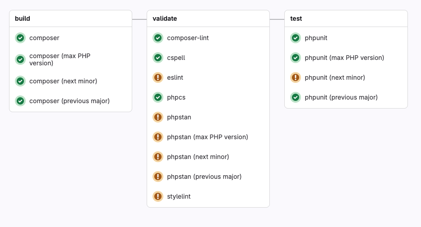The width and height of the screenshot is (421, 227).
Task: Click the warning icon for phpstan (max PHP version)
Action: click(x=158, y=137)
